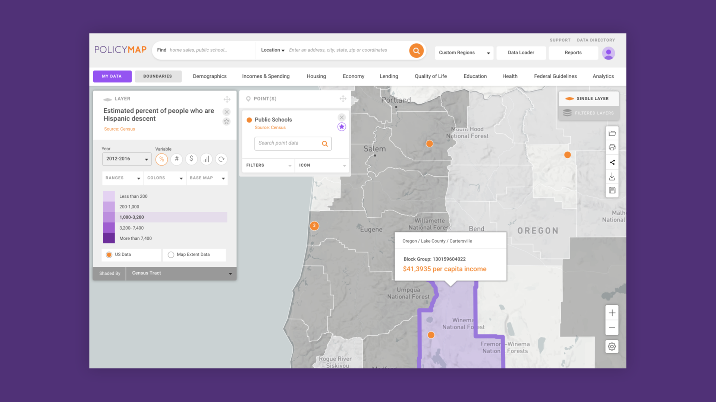
Task: Toggle the Public Schools point layer star
Action: pyautogui.click(x=342, y=127)
